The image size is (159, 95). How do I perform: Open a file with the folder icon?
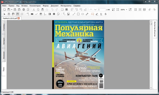tap(9, 9)
